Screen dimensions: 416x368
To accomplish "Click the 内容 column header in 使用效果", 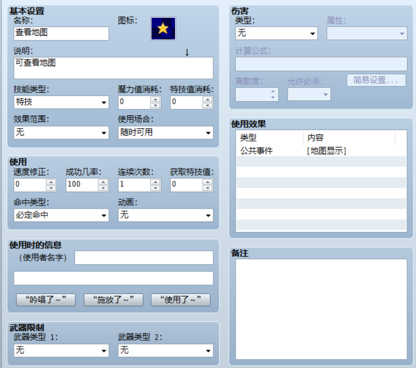I will pos(349,138).
